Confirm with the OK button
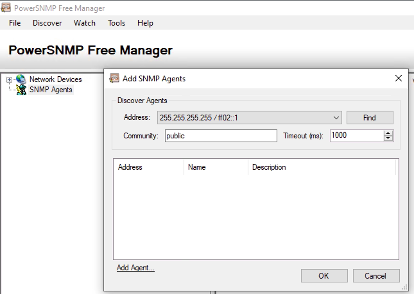 click(x=323, y=275)
